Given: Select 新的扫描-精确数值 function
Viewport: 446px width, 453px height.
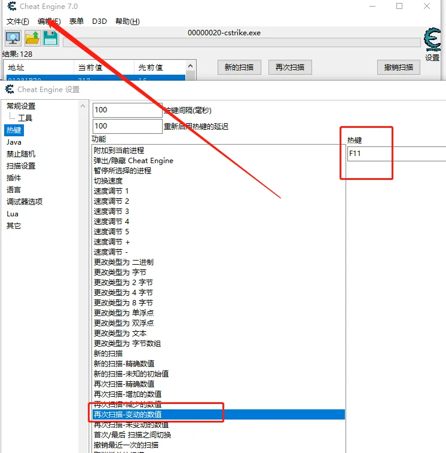Looking at the screenshot, I should tap(219, 364).
